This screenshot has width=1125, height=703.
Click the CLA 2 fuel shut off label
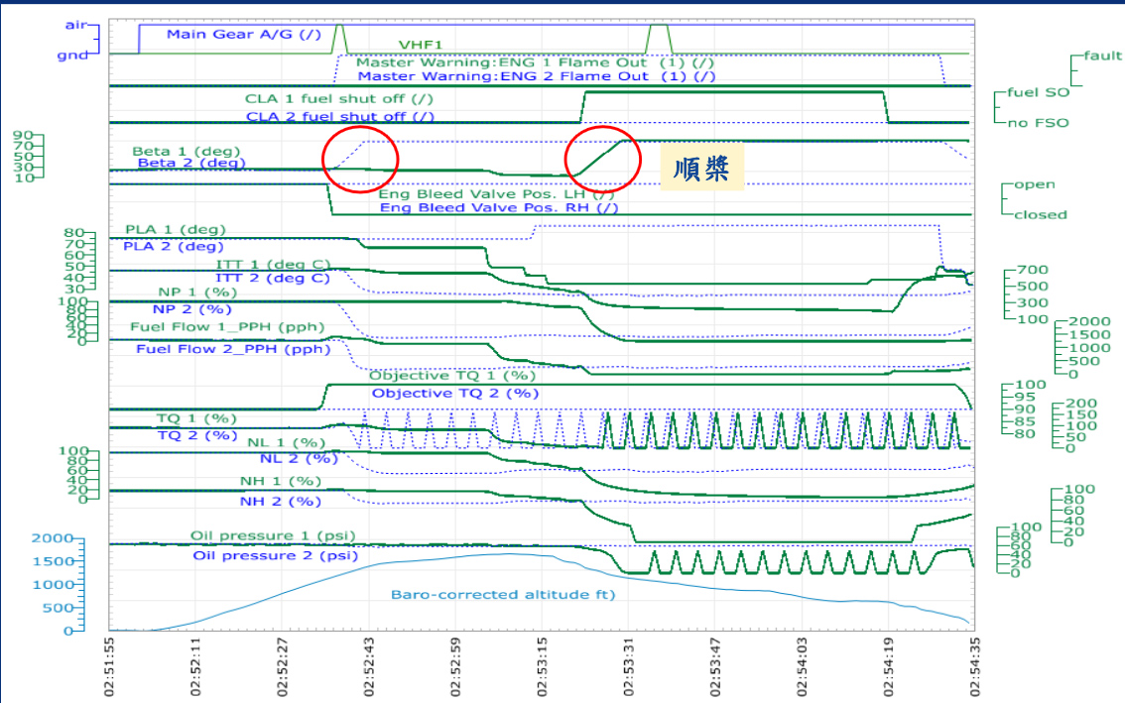point(339,116)
